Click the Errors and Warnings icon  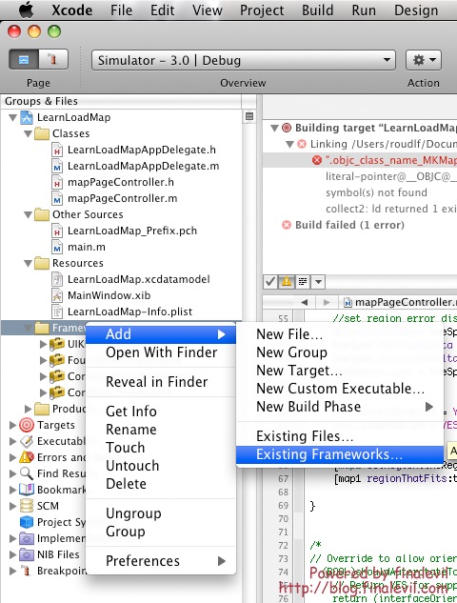[x=27, y=457]
